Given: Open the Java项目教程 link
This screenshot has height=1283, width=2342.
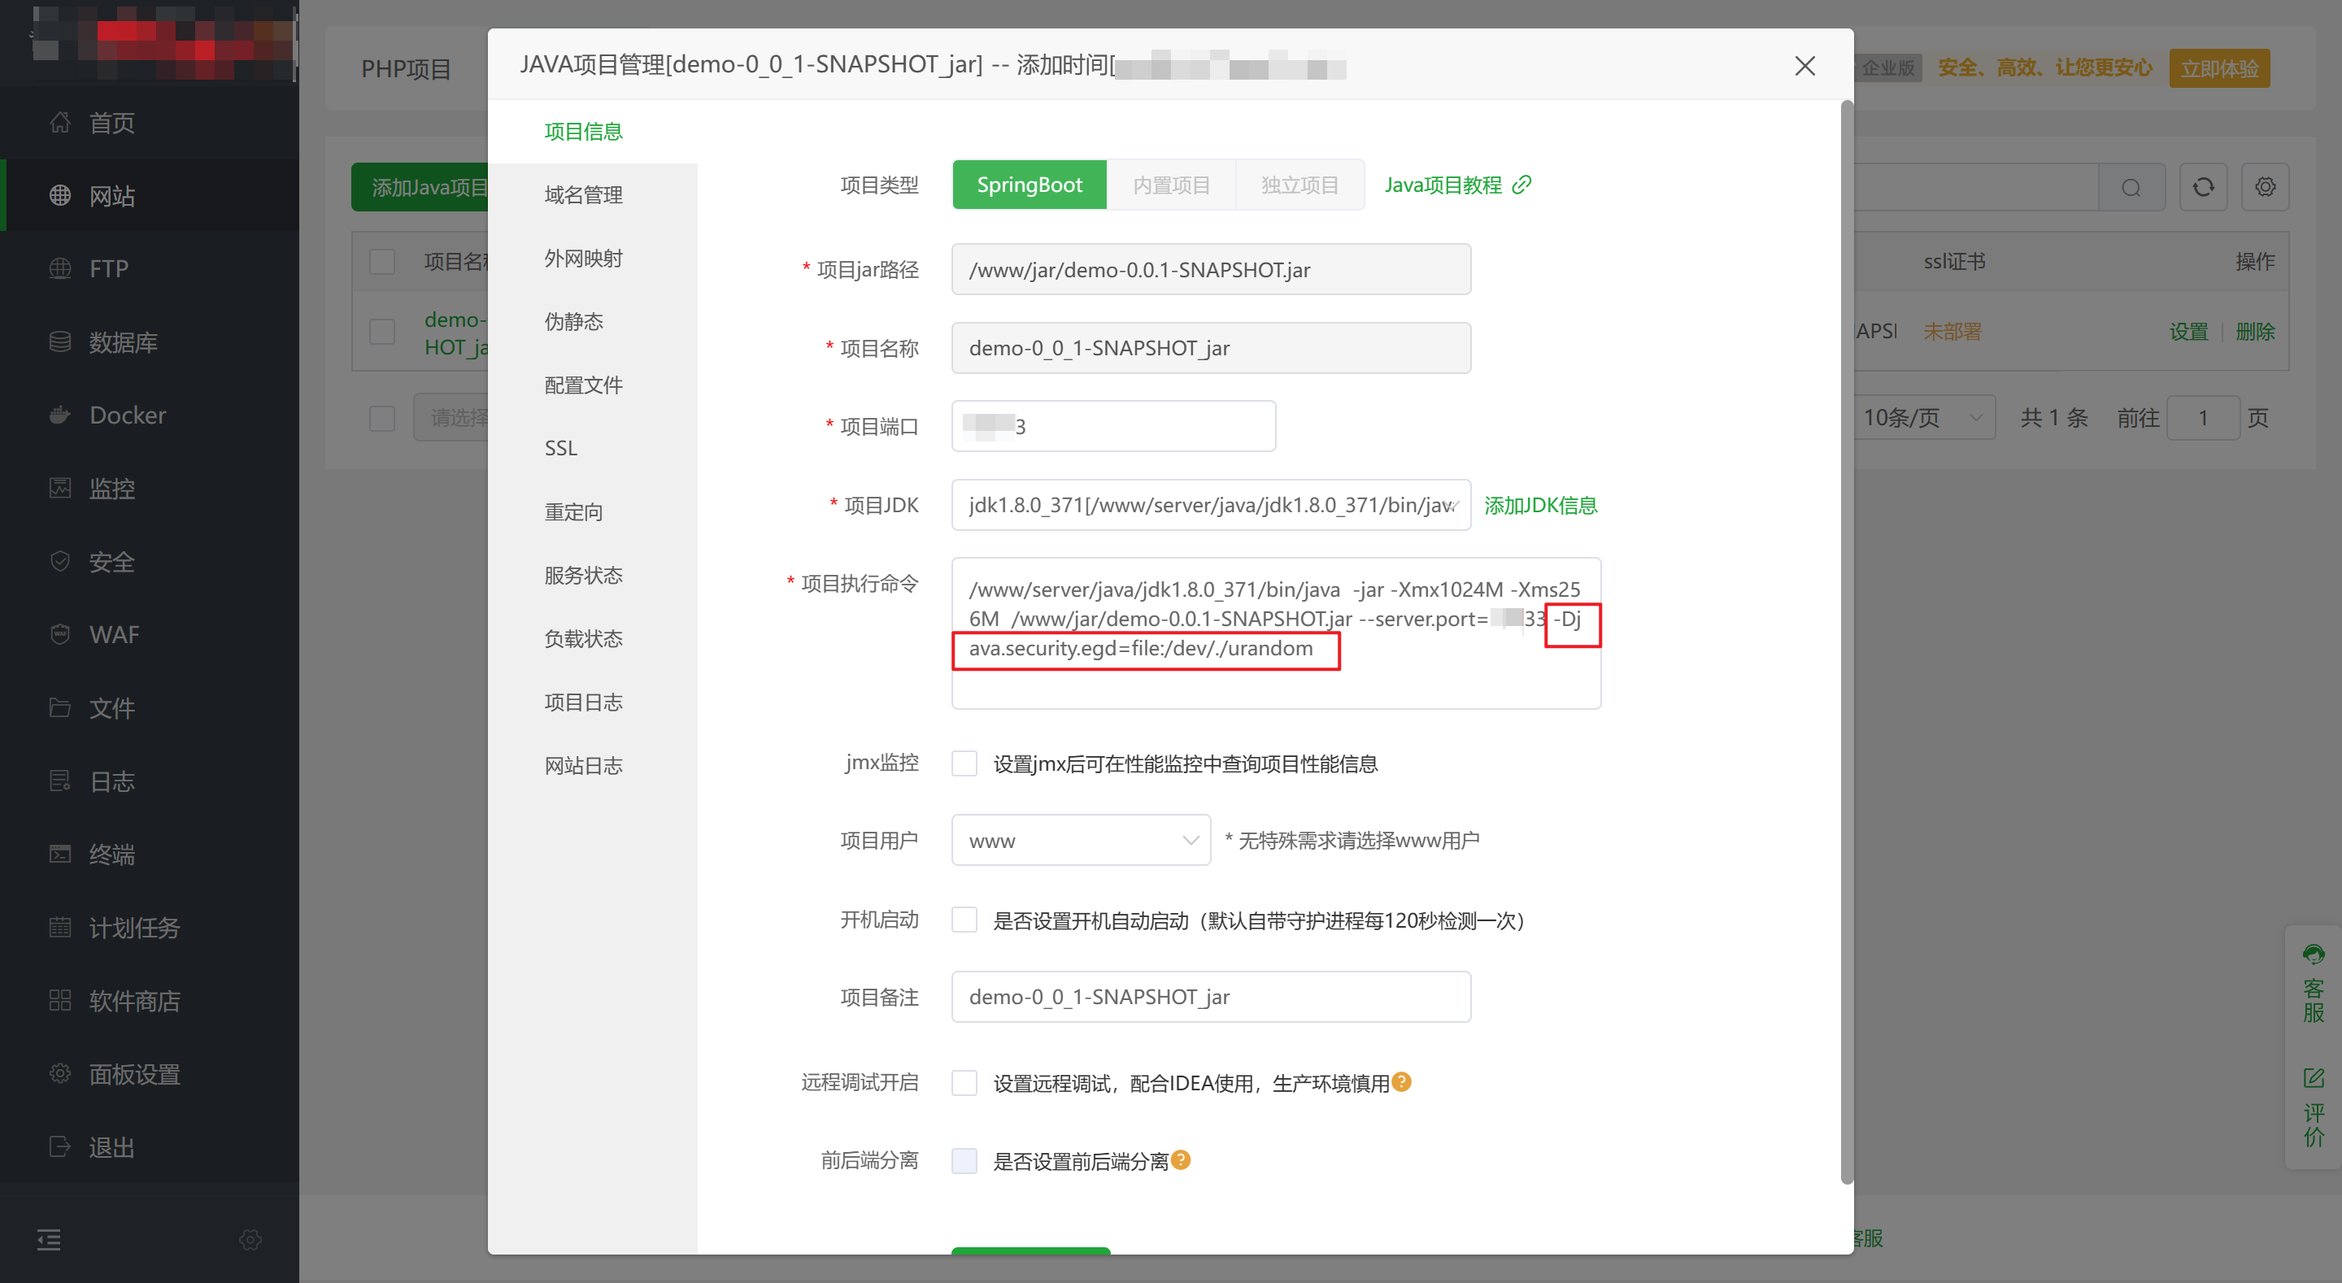Looking at the screenshot, I should 1456,185.
